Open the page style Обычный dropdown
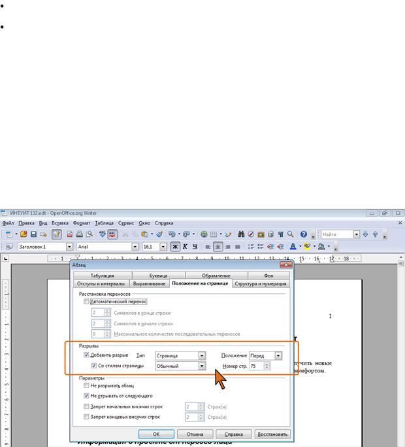 click(202, 366)
